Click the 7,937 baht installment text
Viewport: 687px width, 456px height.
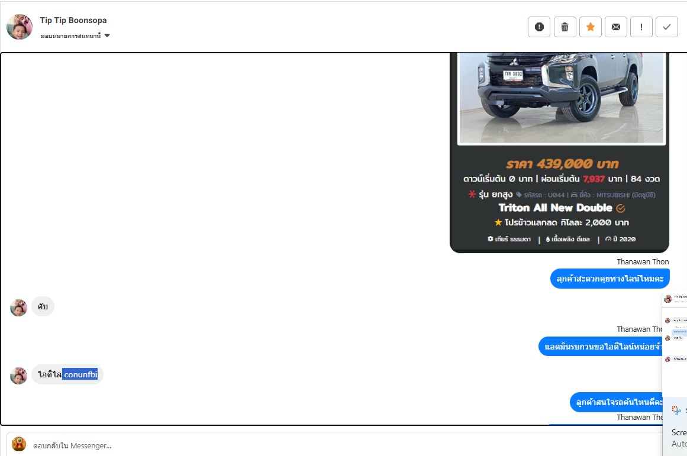click(x=594, y=179)
